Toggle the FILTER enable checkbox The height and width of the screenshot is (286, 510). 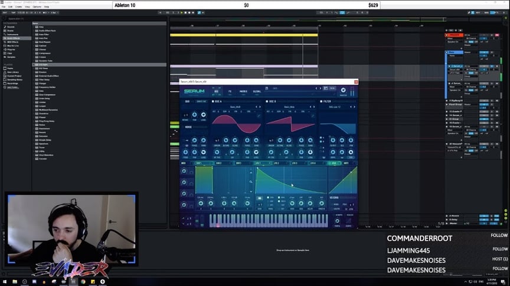pos(321,101)
